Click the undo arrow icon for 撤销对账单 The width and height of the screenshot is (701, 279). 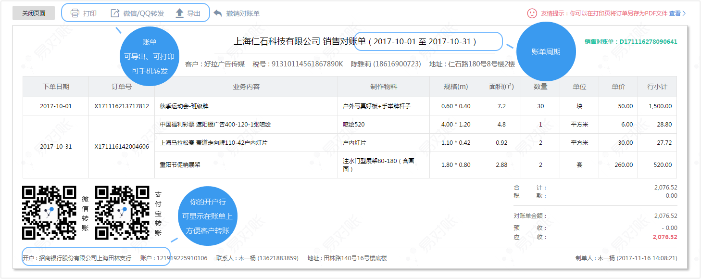click(218, 13)
